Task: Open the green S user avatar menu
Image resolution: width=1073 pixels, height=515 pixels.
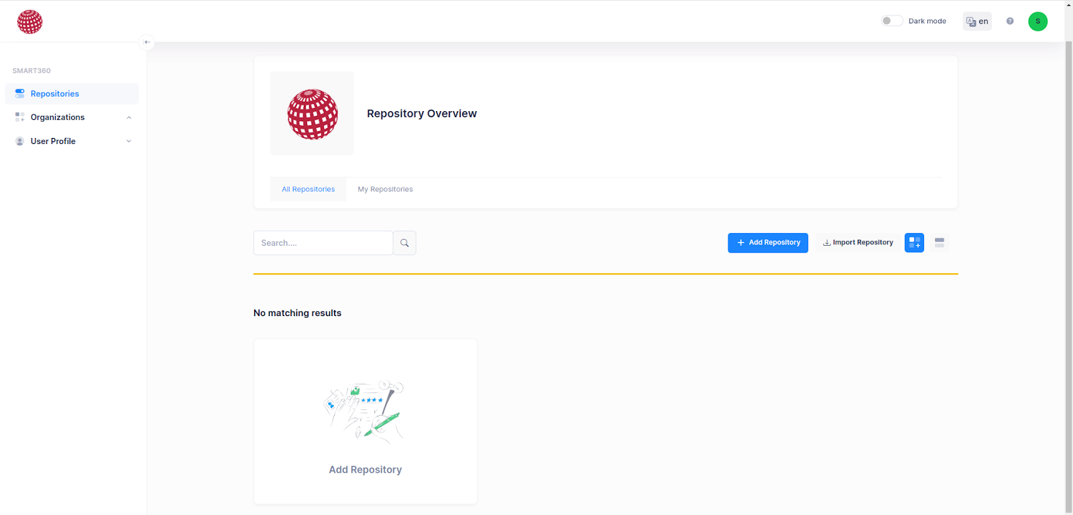Action: [x=1037, y=21]
